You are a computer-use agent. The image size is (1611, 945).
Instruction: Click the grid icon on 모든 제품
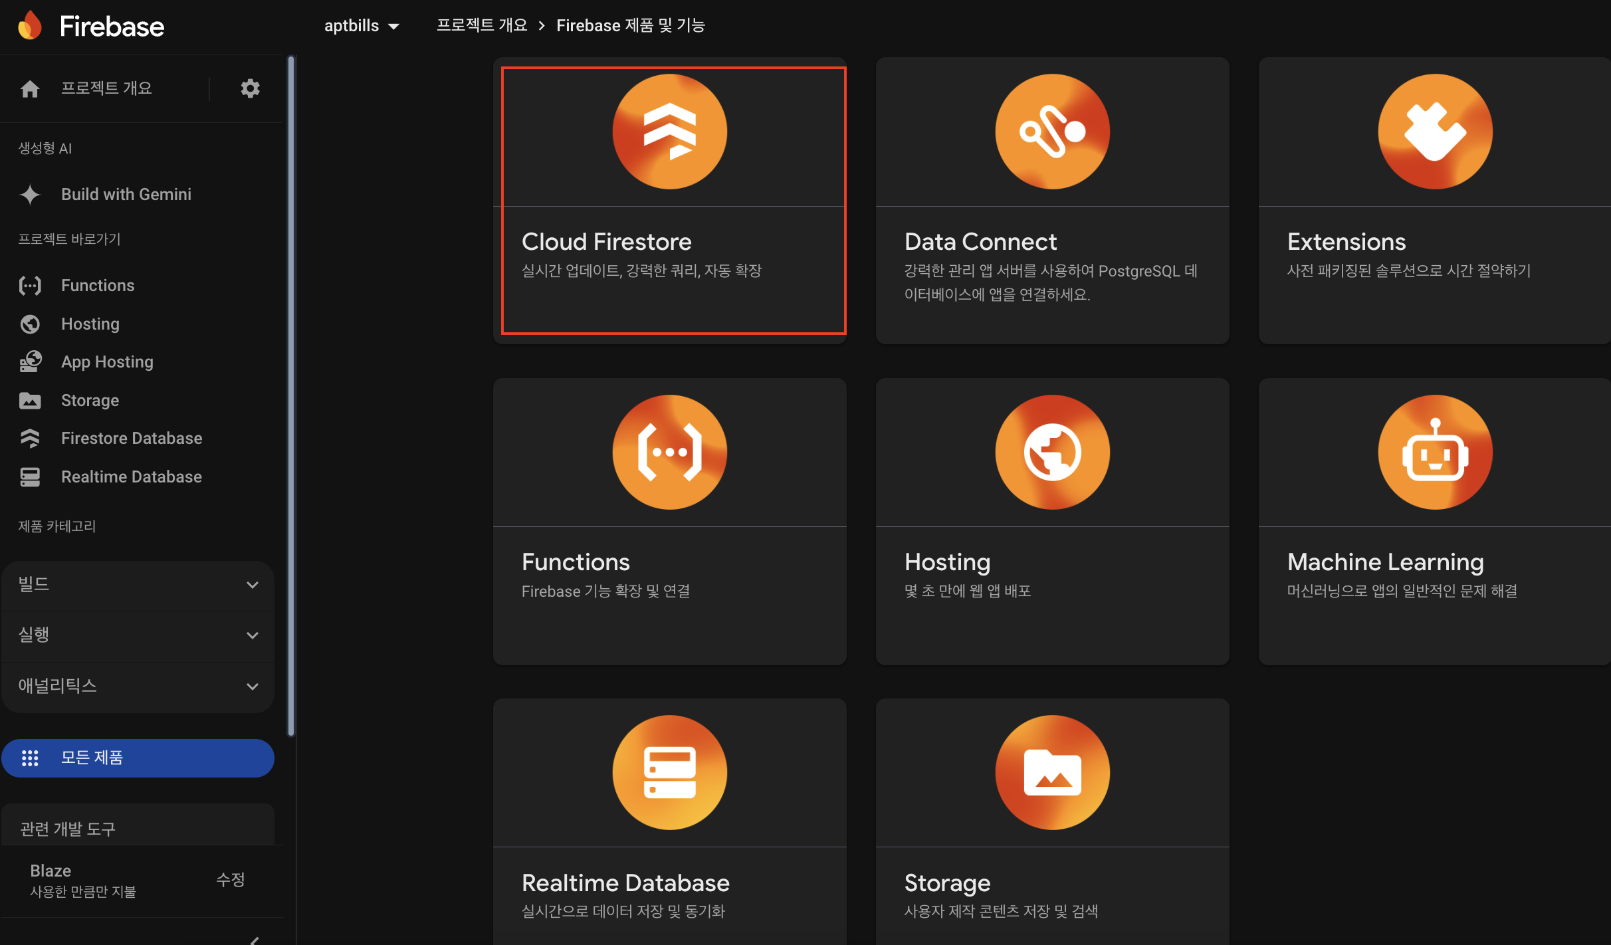tap(30, 758)
